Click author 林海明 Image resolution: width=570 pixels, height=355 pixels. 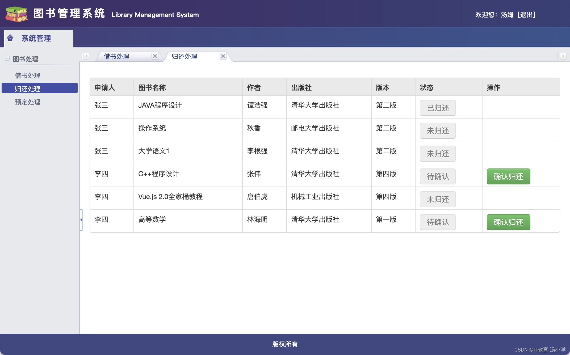point(257,219)
